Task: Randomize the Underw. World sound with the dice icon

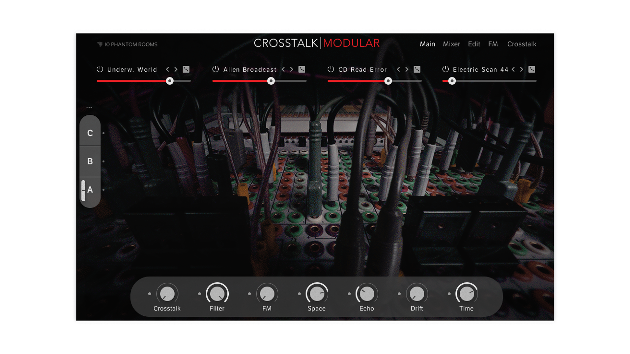Action: tap(186, 69)
